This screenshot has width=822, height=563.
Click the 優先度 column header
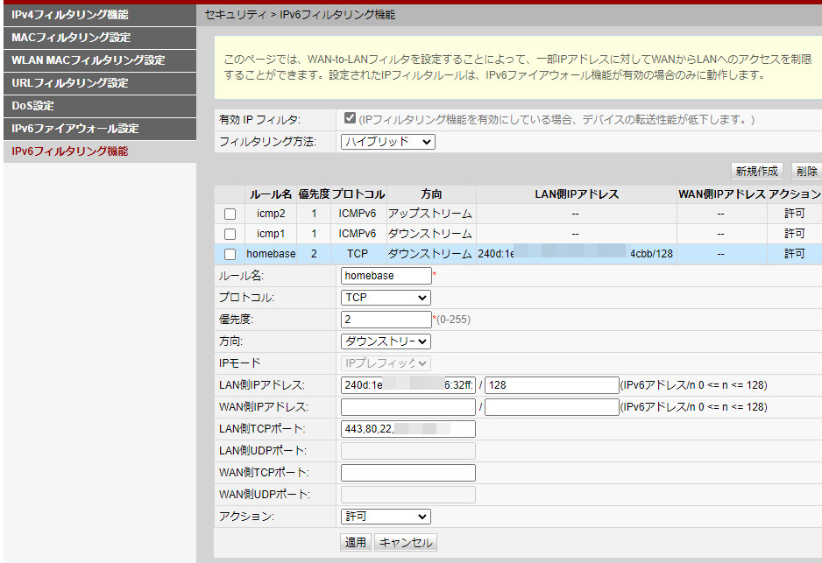click(314, 194)
